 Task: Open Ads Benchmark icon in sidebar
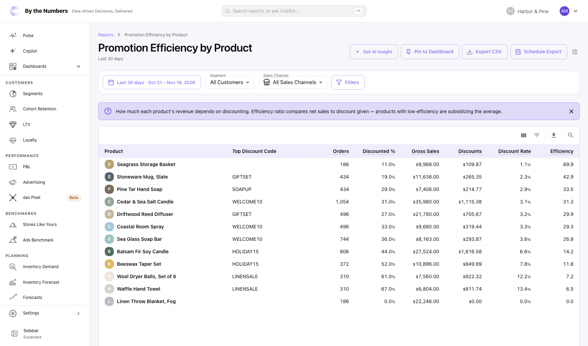(13, 240)
